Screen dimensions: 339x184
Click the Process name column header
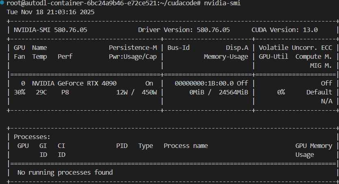coord(185,145)
